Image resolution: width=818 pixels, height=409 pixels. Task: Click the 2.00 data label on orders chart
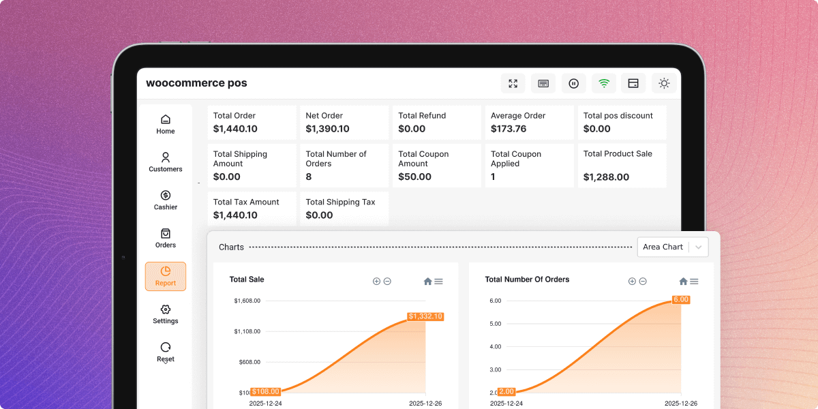pyautogui.click(x=507, y=392)
